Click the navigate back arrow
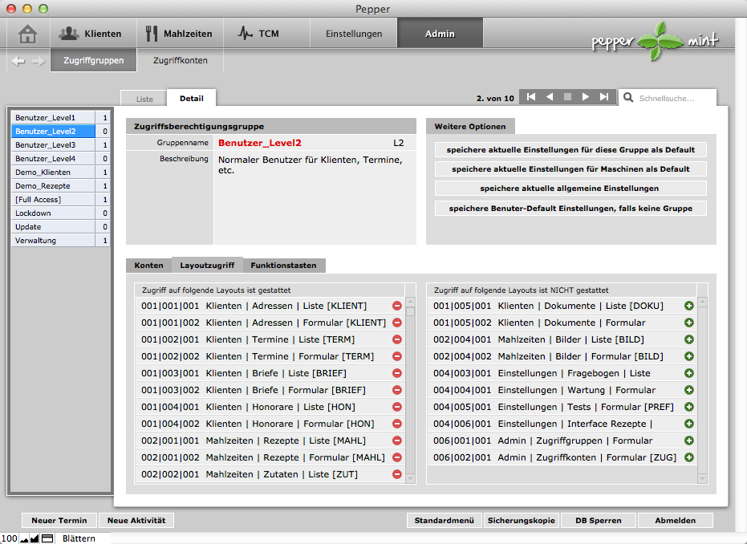 click(x=18, y=61)
